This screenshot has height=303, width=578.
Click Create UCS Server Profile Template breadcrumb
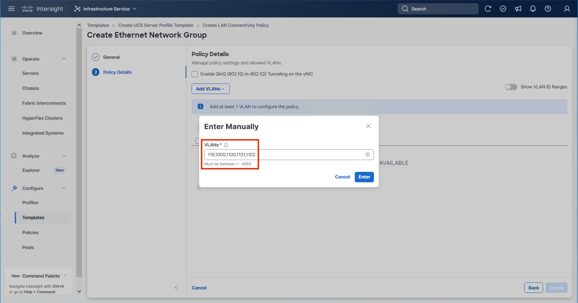click(156, 25)
